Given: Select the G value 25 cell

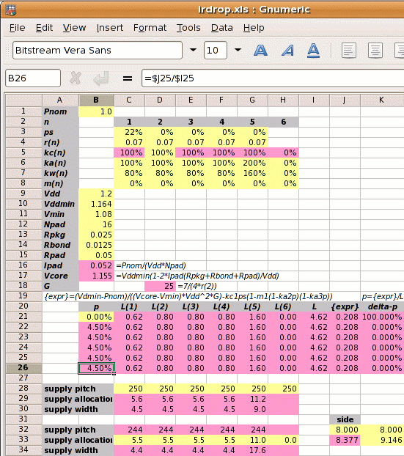Looking at the screenshot, I should (x=160, y=286).
